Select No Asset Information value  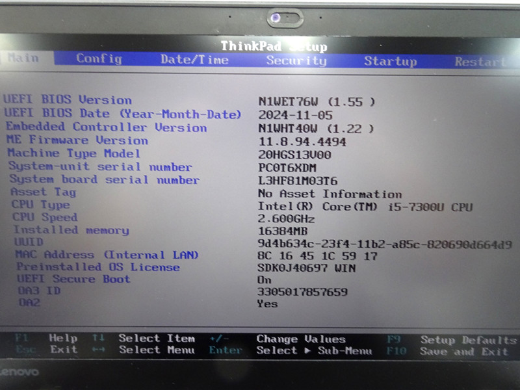330,194
